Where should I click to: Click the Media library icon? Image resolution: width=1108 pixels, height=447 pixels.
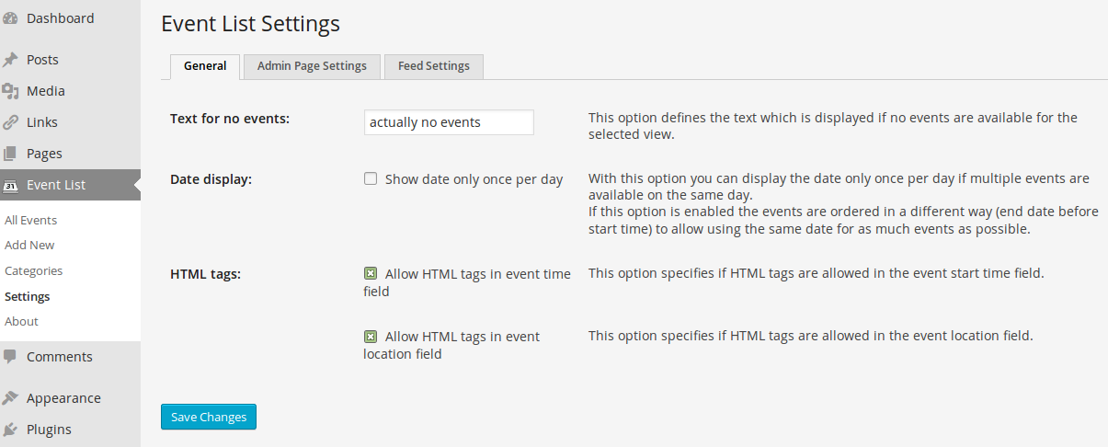click(x=11, y=91)
